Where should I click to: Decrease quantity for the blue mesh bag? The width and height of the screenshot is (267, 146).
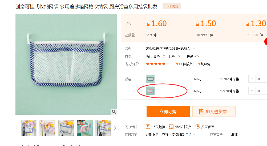(x=252, y=79)
